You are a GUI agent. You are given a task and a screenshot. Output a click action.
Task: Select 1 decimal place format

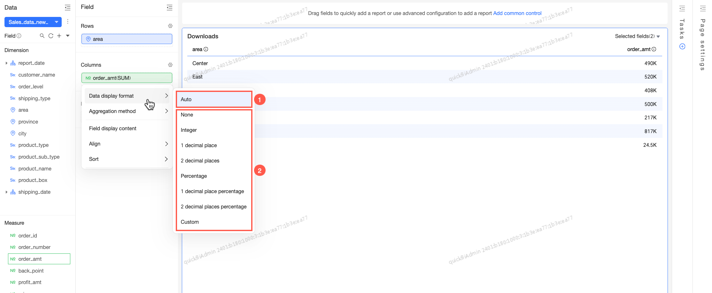click(214, 145)
